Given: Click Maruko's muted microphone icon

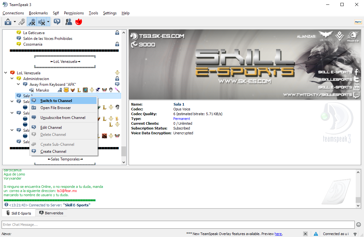Looking at the screenshot, I should [x=60, y=90].
